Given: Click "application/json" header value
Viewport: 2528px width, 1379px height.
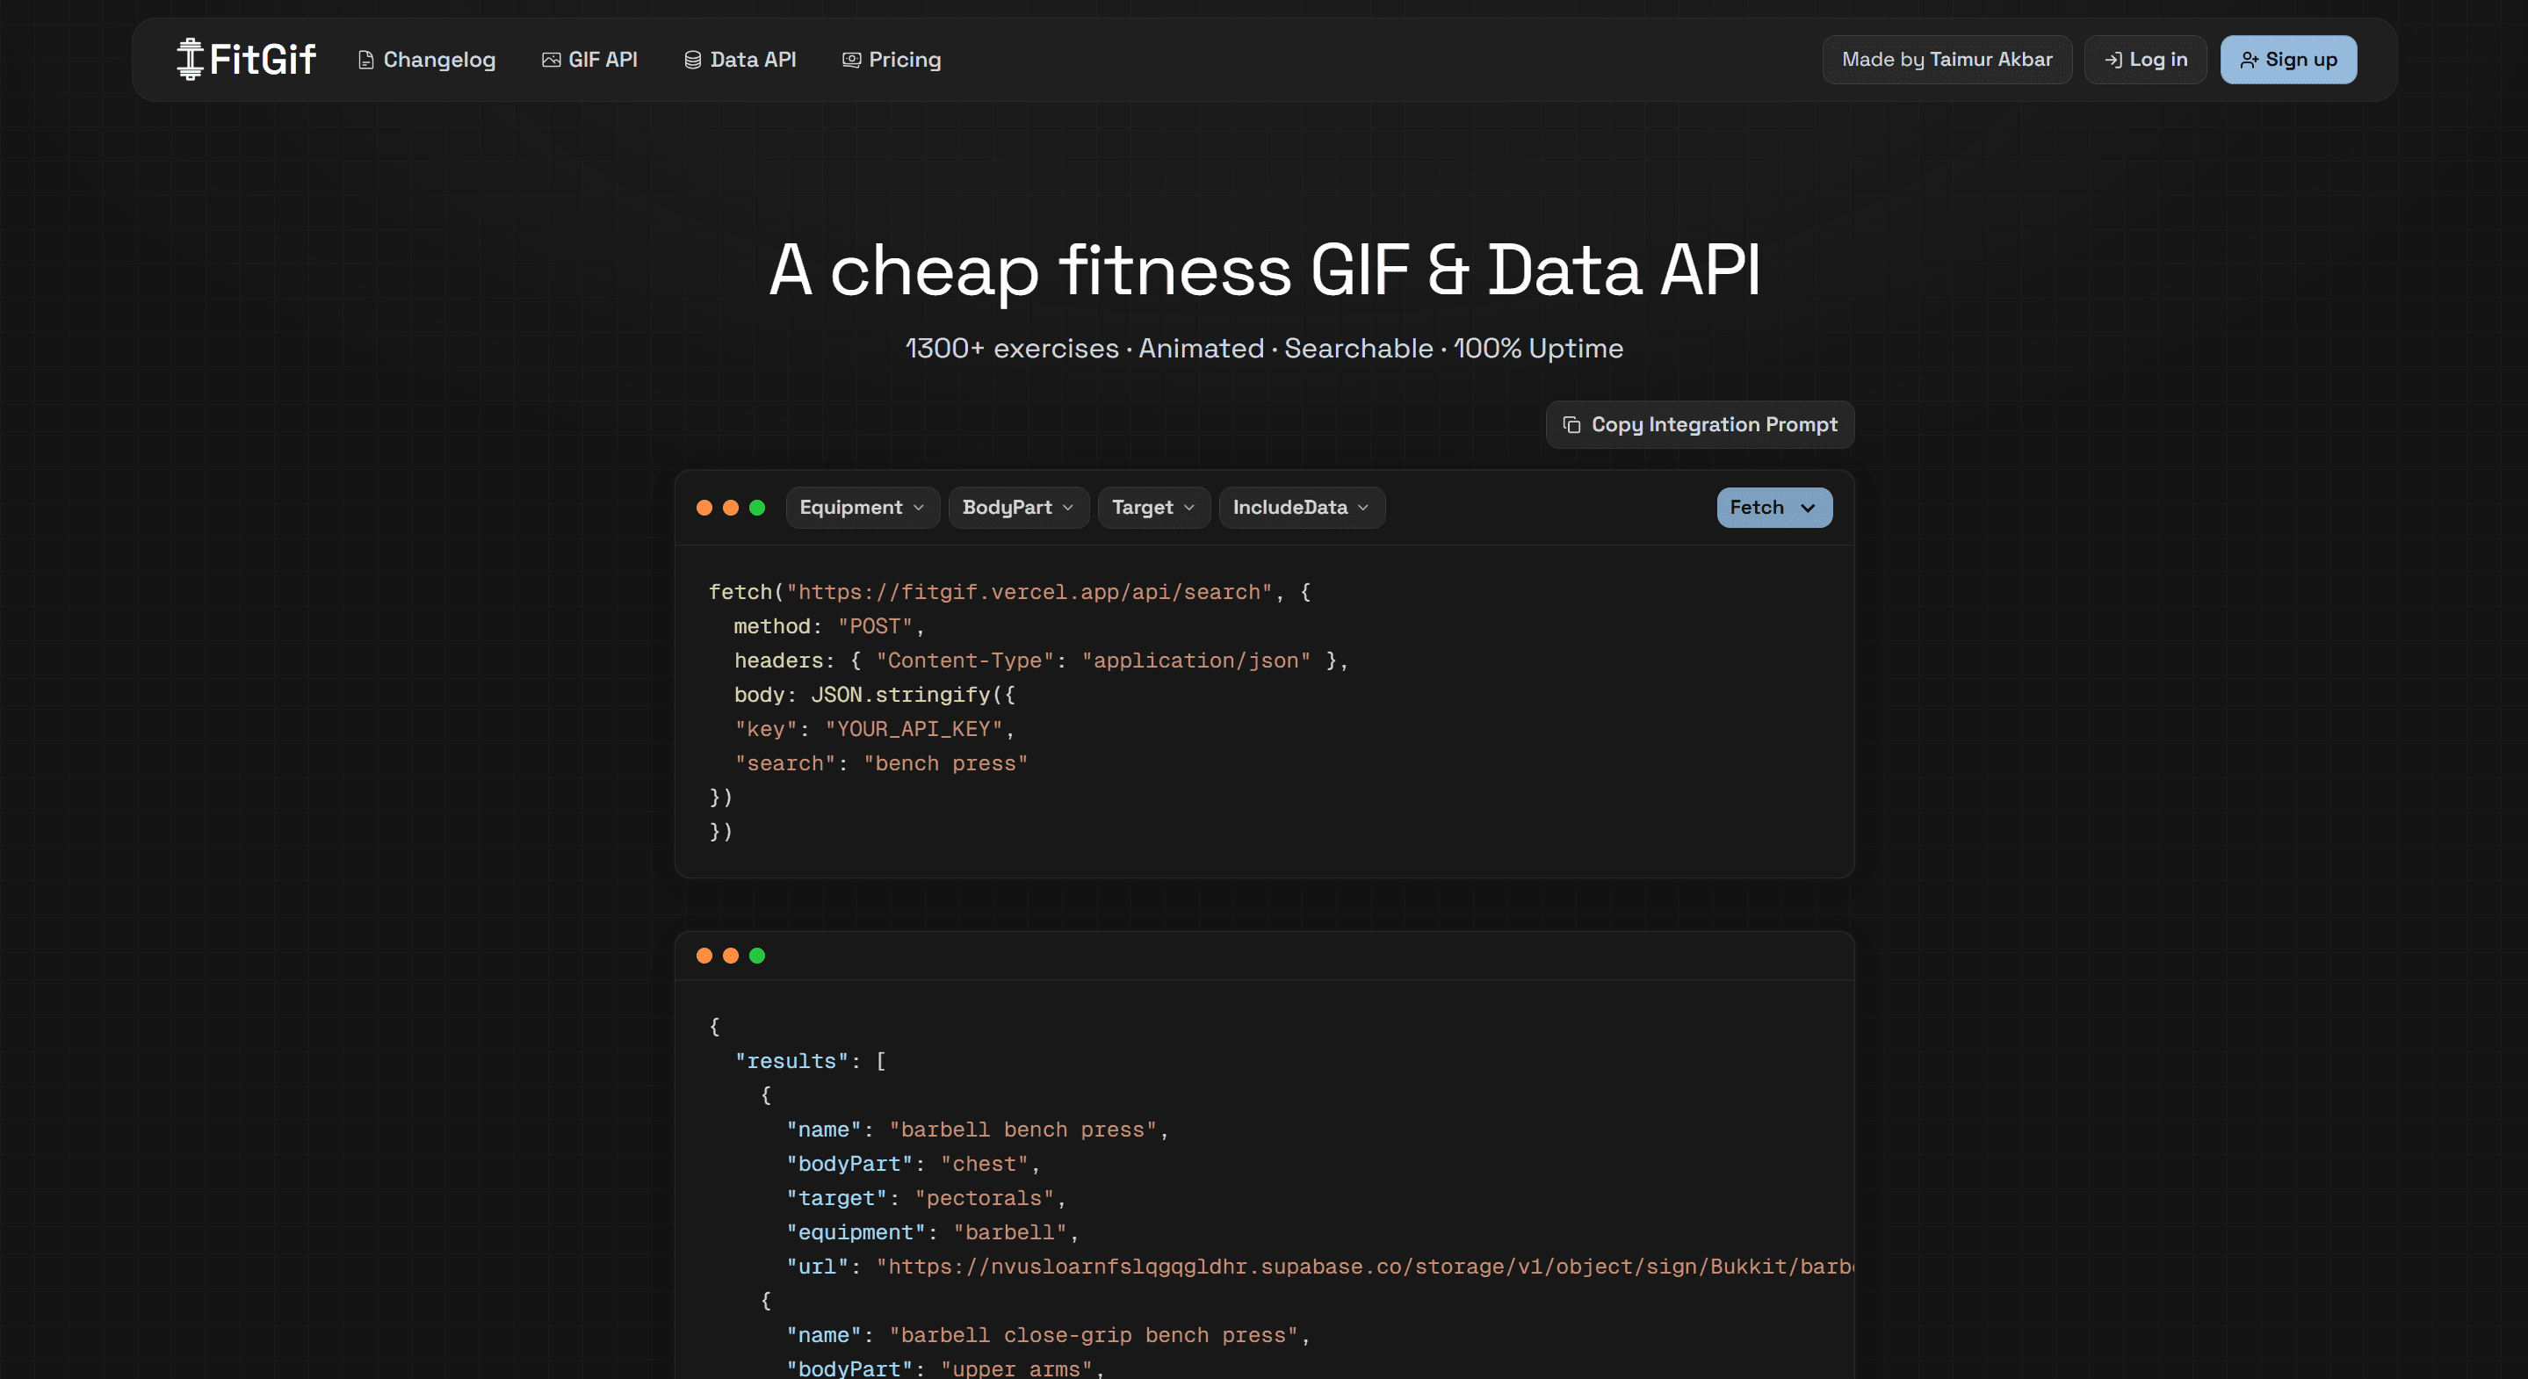Looking at the screenshot, I should tap(1196, 661).
